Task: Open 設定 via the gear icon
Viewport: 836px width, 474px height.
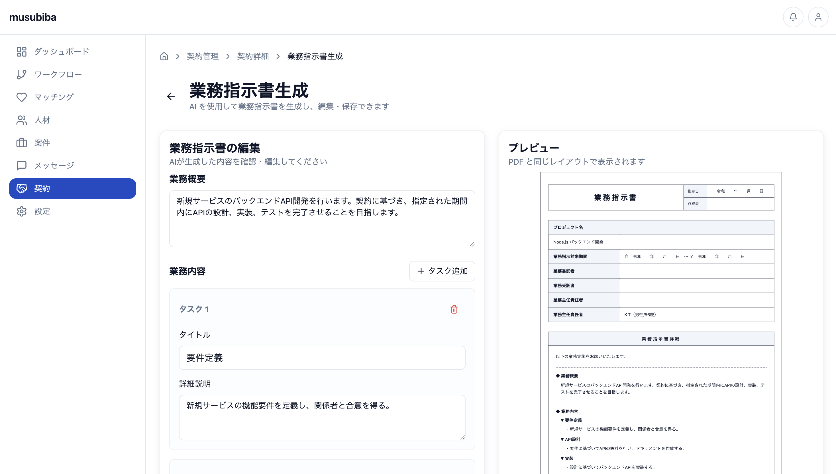Action: (x=21, y=211)
